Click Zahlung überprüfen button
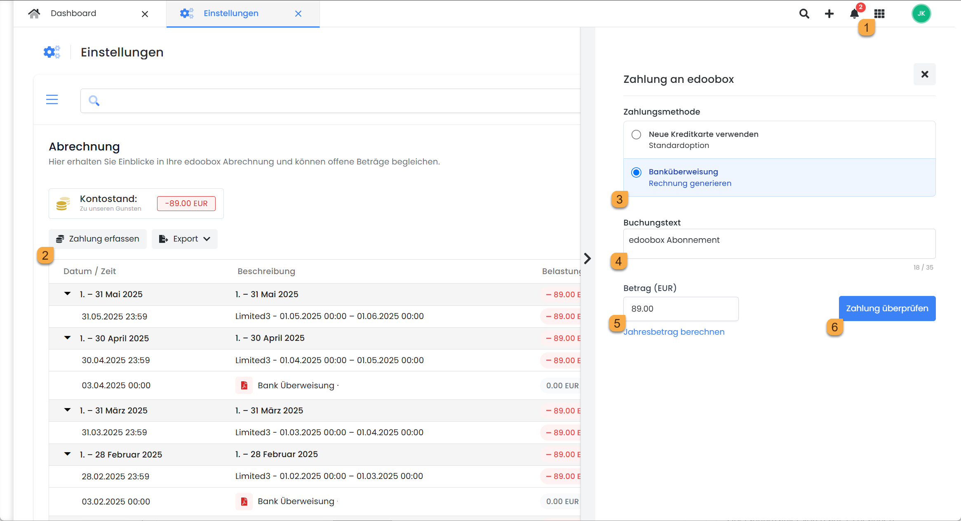This screenshot has height=521, width=961. (x=887, y=308)
